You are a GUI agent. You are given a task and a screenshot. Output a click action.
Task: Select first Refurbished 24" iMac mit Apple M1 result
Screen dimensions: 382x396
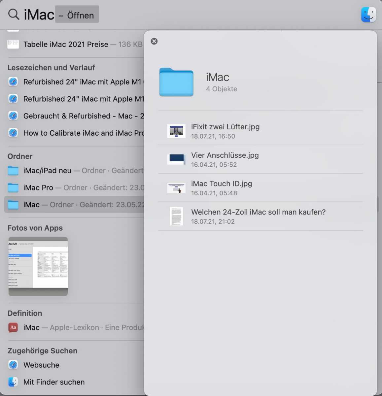(x=74, y=82)
